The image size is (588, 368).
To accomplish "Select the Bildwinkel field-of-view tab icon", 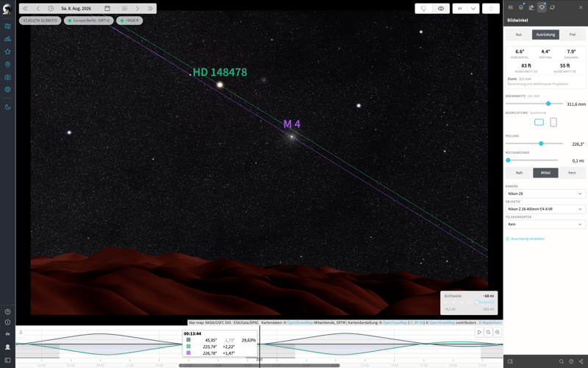I will [x=542, y=7].
